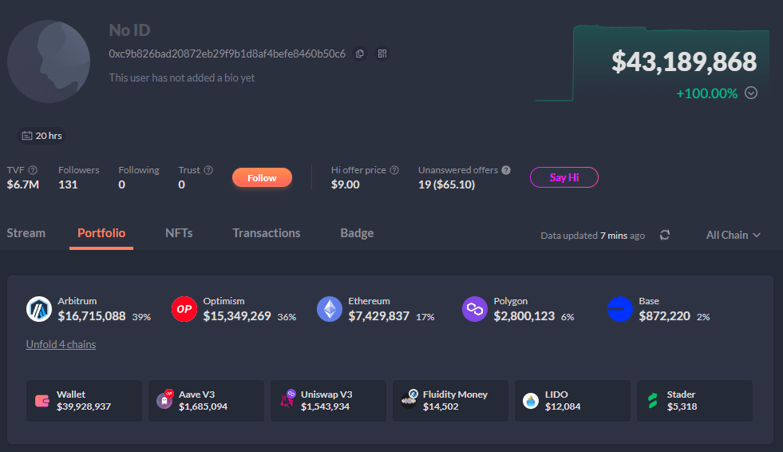The image size is (783, 452).
Task: Select the Optimism chain icon
Action: (x=184, y=309)
